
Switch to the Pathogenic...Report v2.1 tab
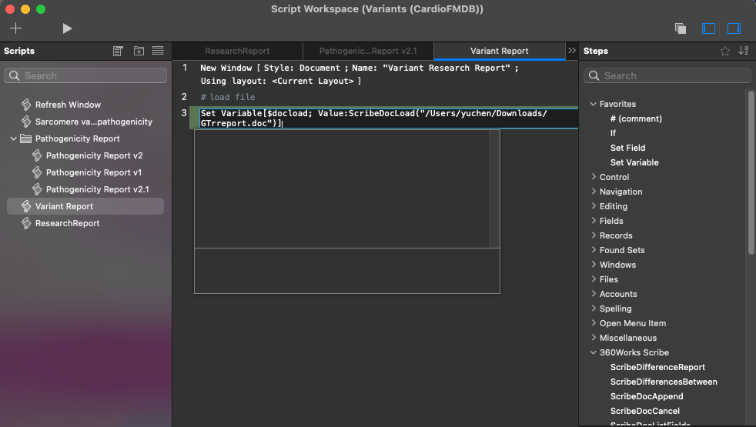click(x=368, y=51)
